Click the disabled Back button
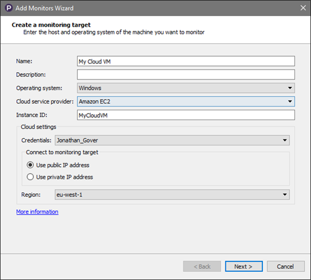This screenshot has height=280, width=311. tap(202, 266)
